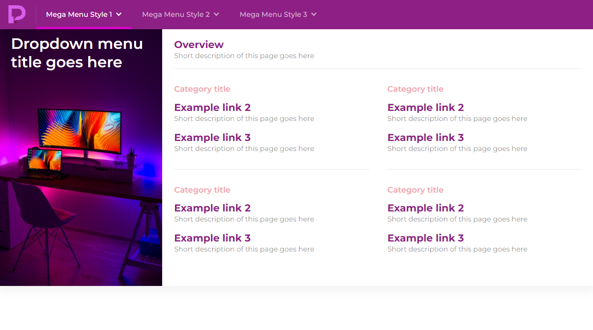Expand the Mega Menu Style 2 chevron

[217, 14]
